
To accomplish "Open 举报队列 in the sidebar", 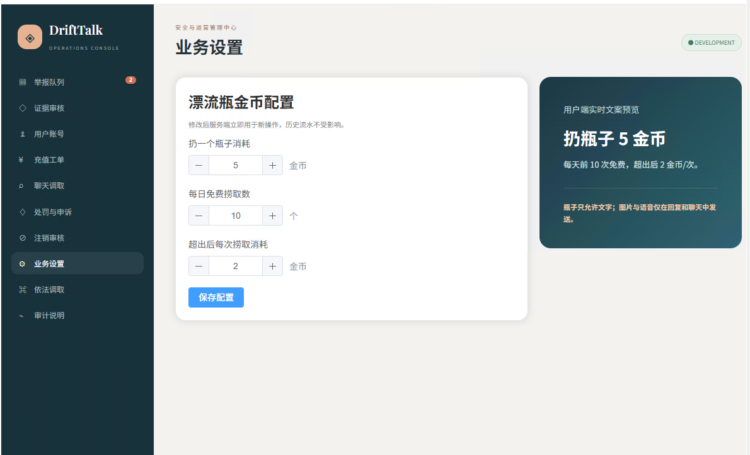I will click(78, 83).
